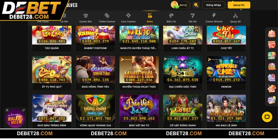Open the search magnifier icon
278x139 pixels.
click(x=196, y=5)
